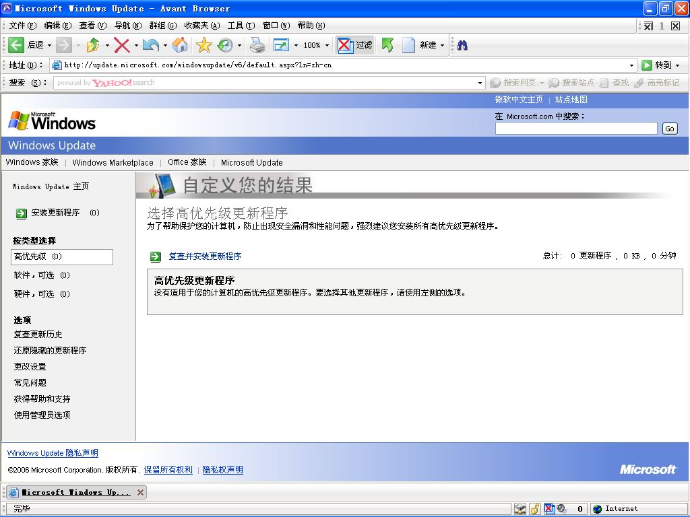Open 更改设置 option
Viewport: 690px width, 517px height.
(30, 367)
